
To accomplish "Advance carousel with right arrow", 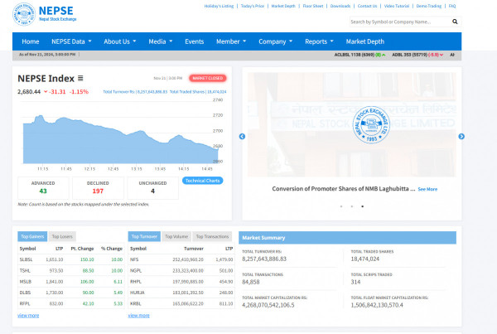I will click(461, 137).
